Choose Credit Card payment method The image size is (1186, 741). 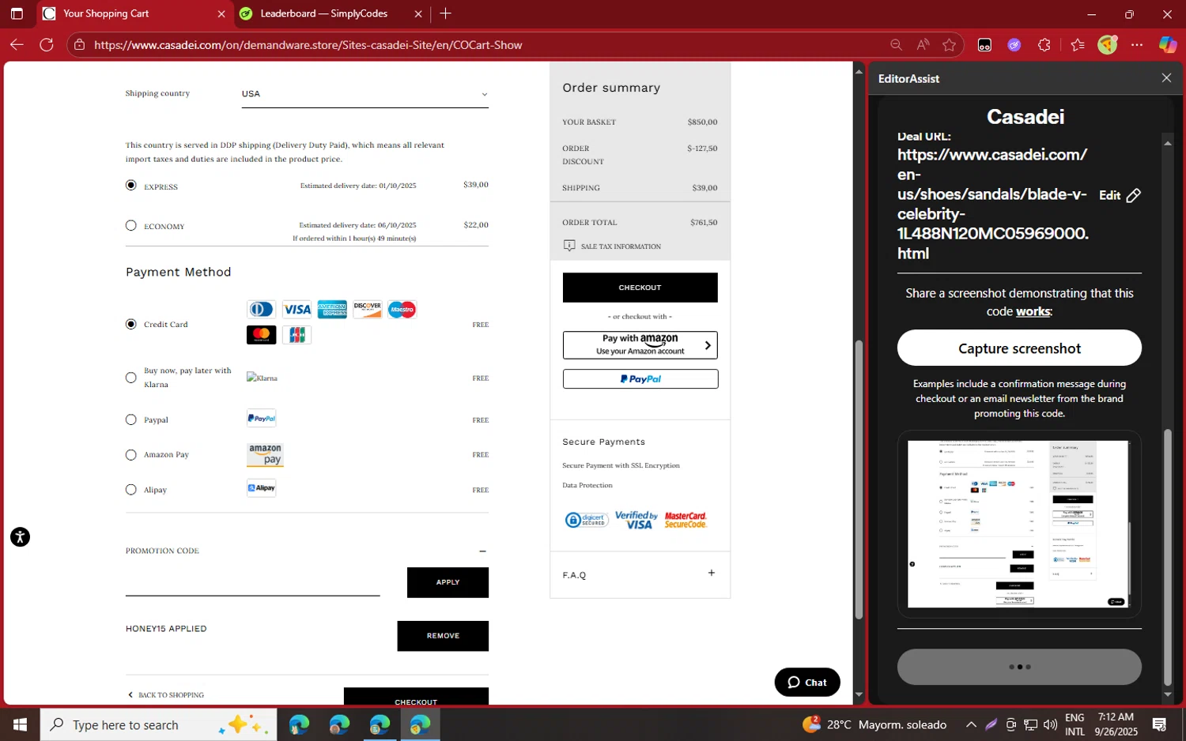[x=131, y=324]
